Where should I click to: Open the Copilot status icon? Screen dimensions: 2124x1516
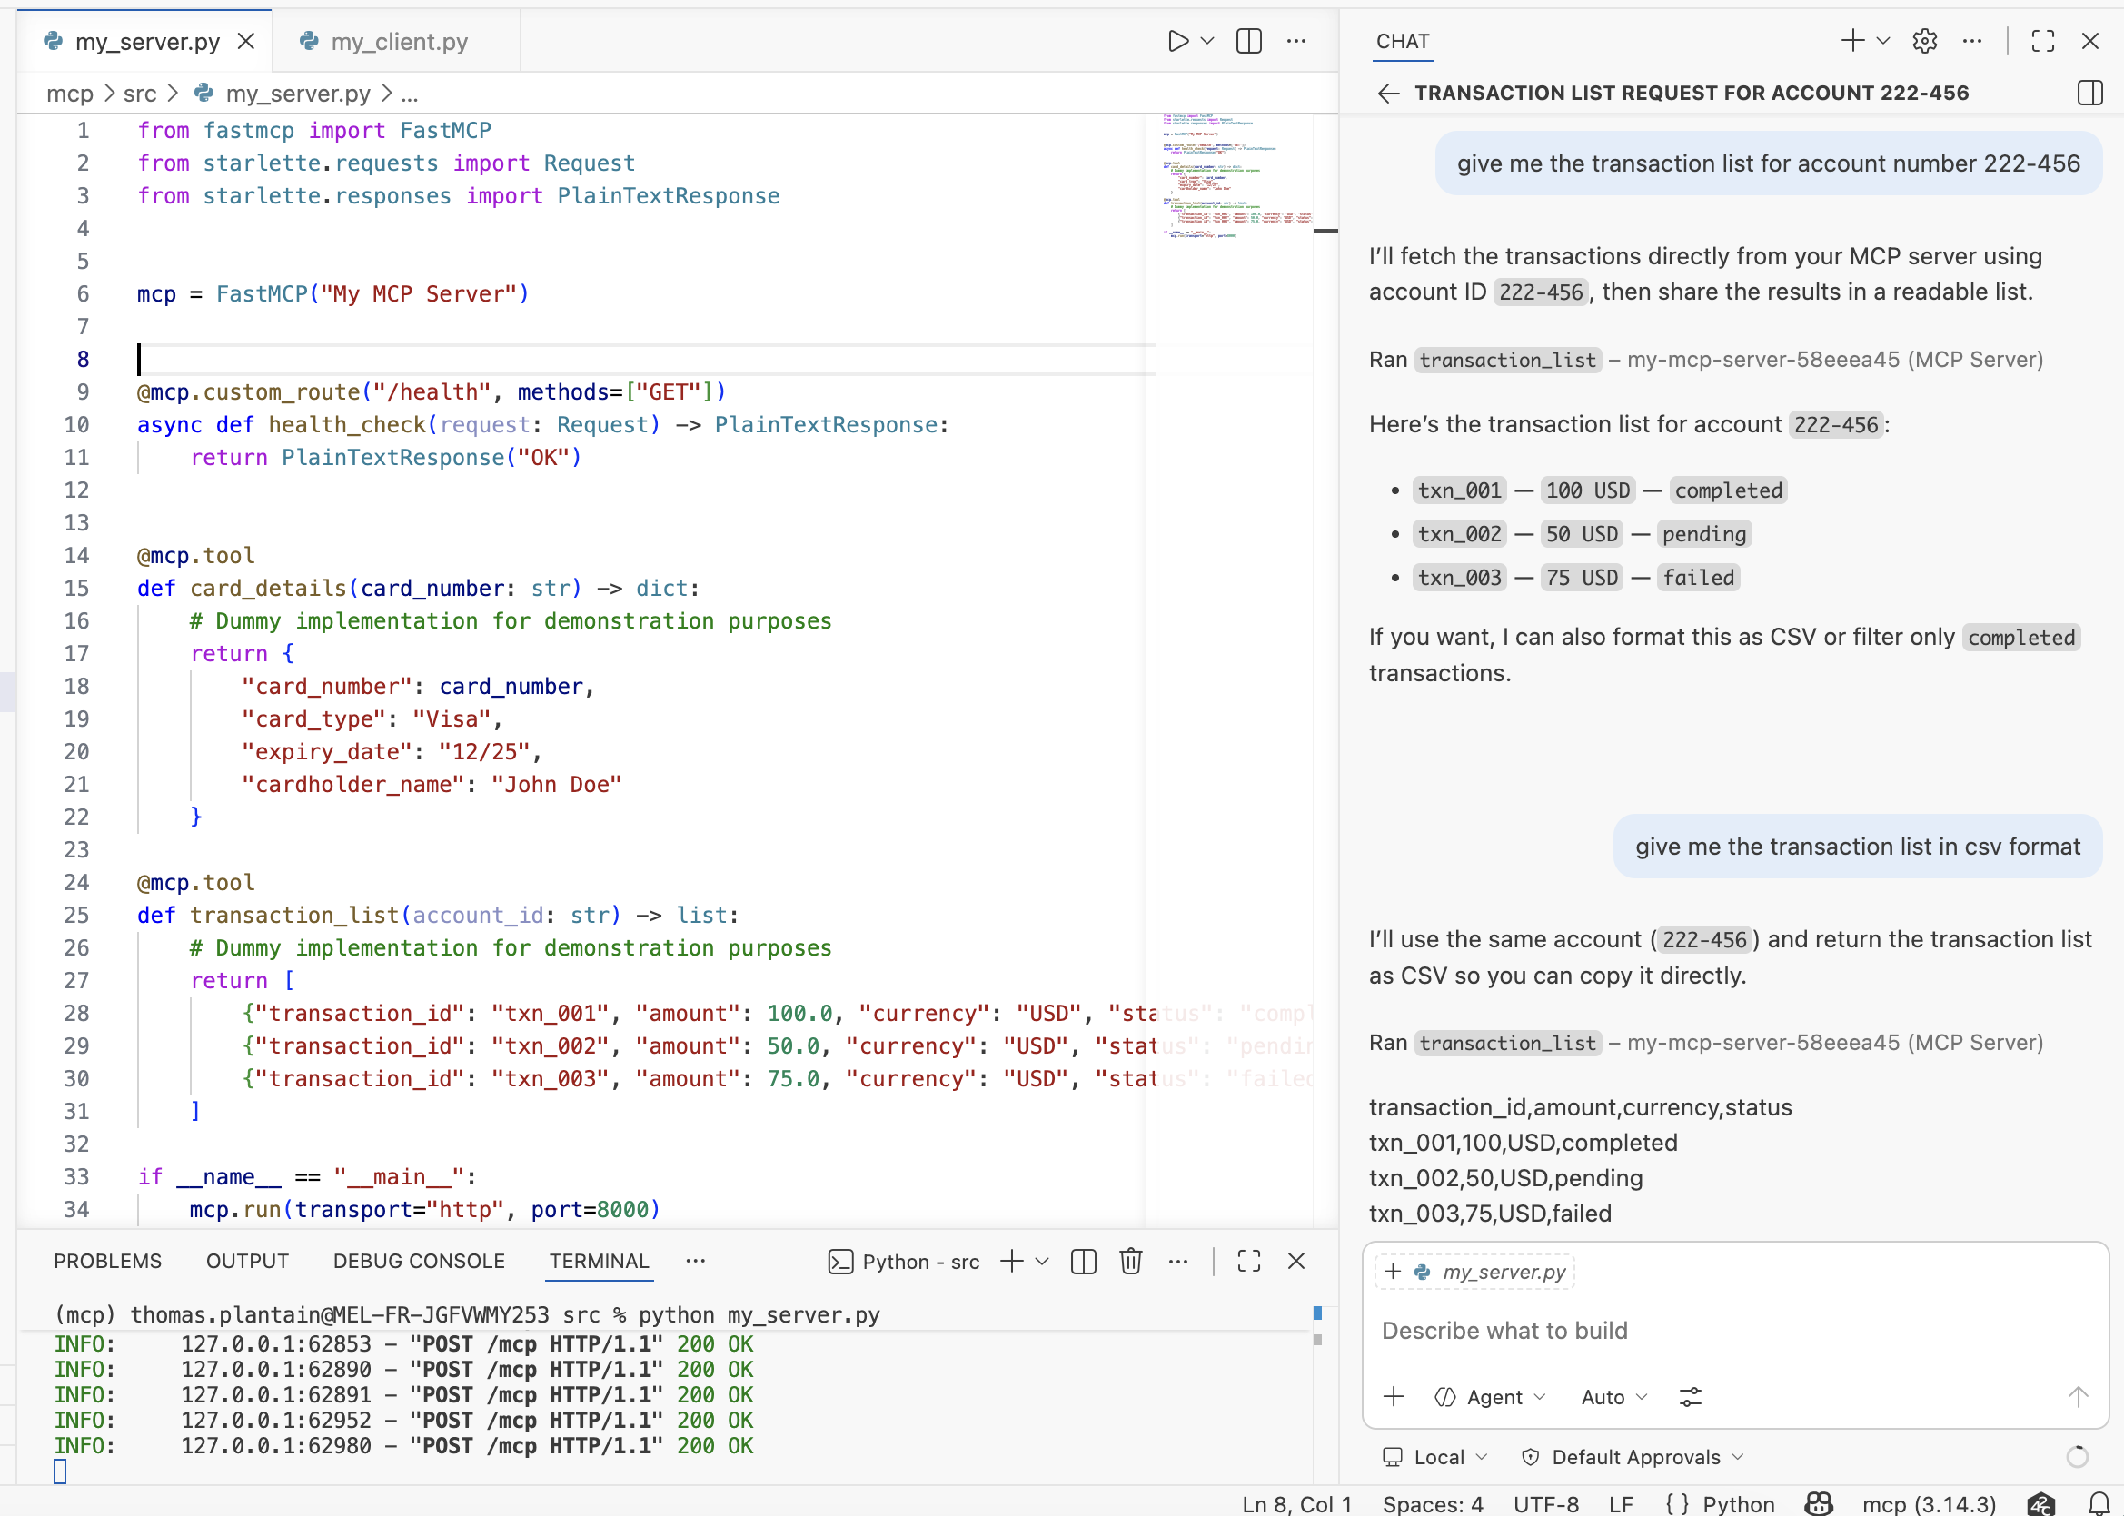(1819, 1504)
